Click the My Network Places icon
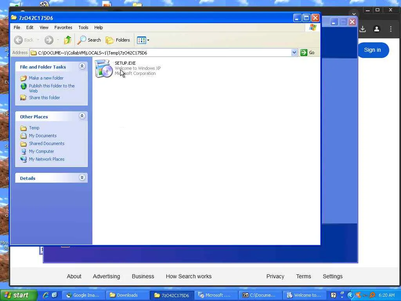Screen dimensions: 401x301 point(23,159)
